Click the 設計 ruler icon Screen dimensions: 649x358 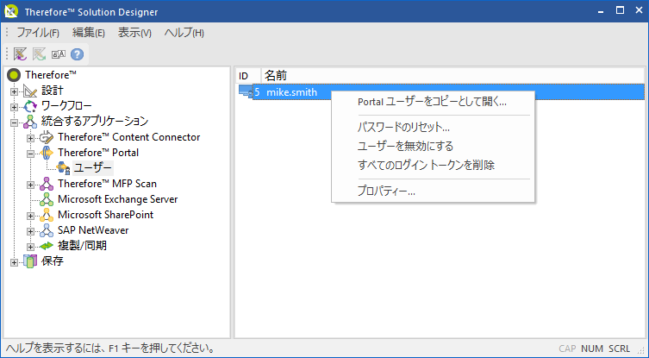(x=31, y=91)
